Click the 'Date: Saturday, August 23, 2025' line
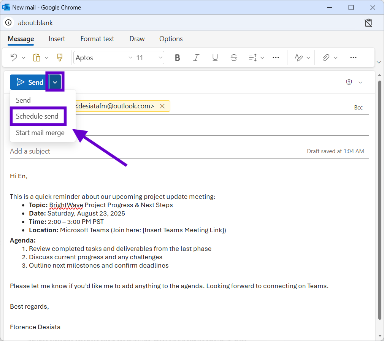Image resolution: width=384 pixels, height=341 pixels. point(77,214)
